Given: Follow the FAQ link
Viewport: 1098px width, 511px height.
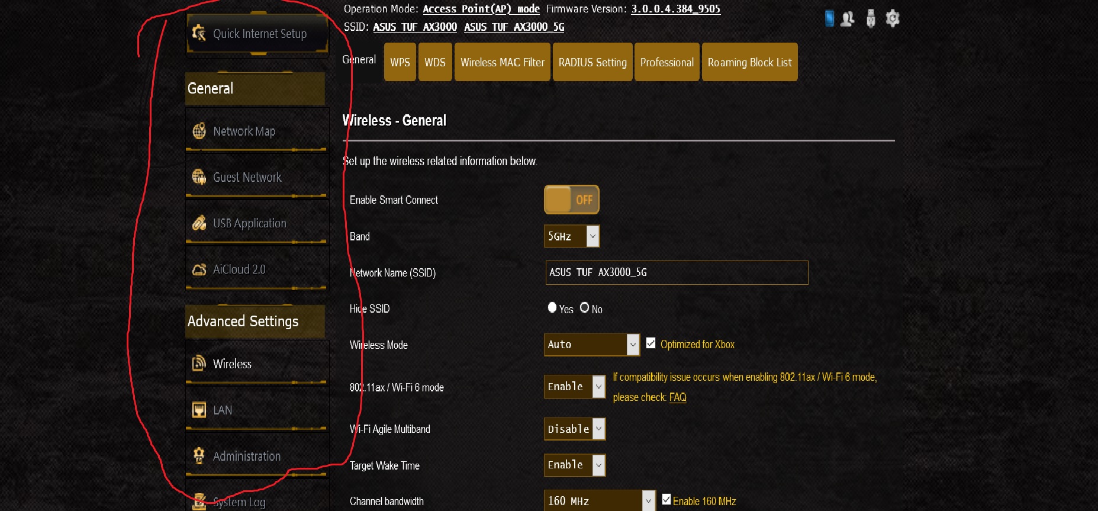Looking at the screenshot, I should pos(678,397).
